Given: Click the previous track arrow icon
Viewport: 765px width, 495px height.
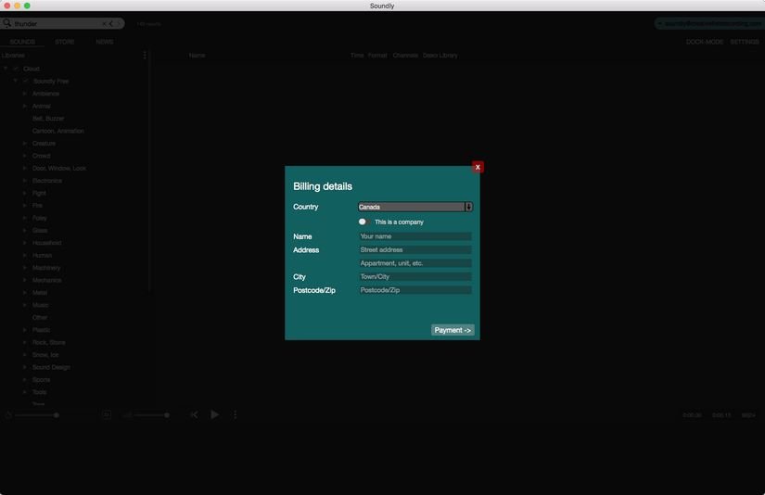Looking at the screenshot, I should tap(194, 414).
